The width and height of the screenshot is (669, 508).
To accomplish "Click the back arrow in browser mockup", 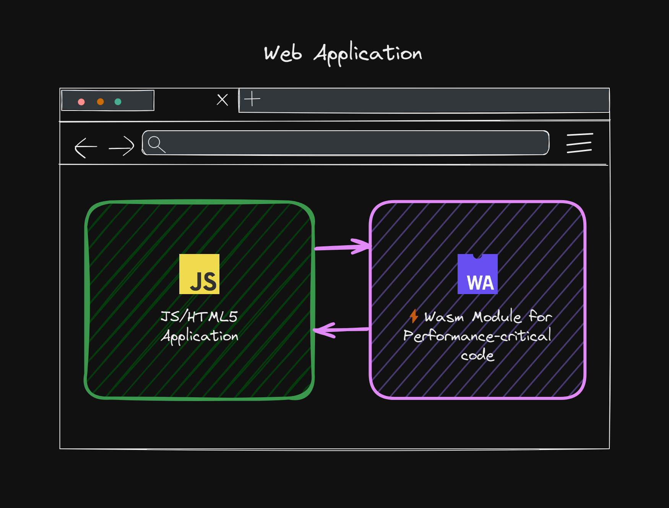I will click(x=86, y=147).
